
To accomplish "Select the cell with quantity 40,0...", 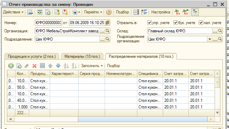I will click(22, 100).
